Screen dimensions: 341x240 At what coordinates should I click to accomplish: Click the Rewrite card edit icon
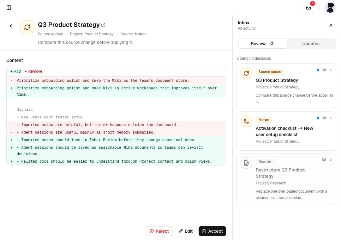coord(246,163)
